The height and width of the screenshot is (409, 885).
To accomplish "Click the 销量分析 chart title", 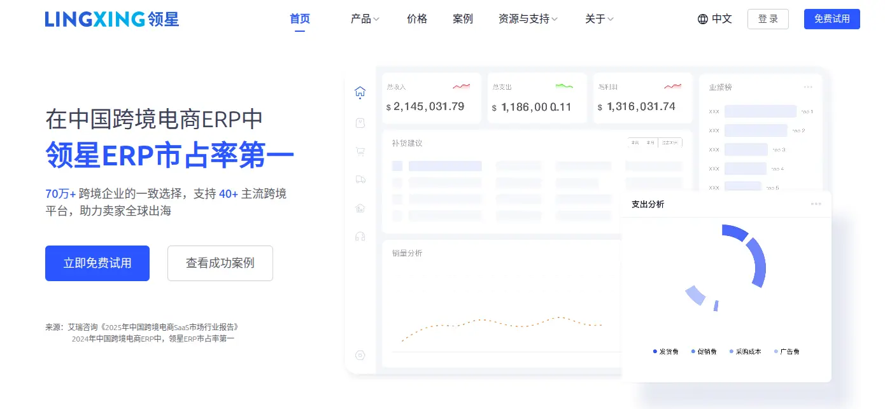I will 407,253.
